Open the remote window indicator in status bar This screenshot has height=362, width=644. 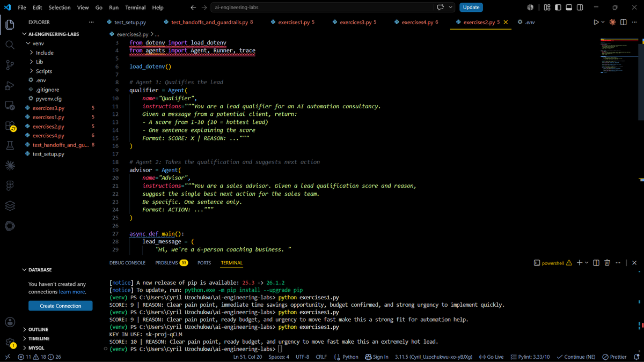pos(7,357)
